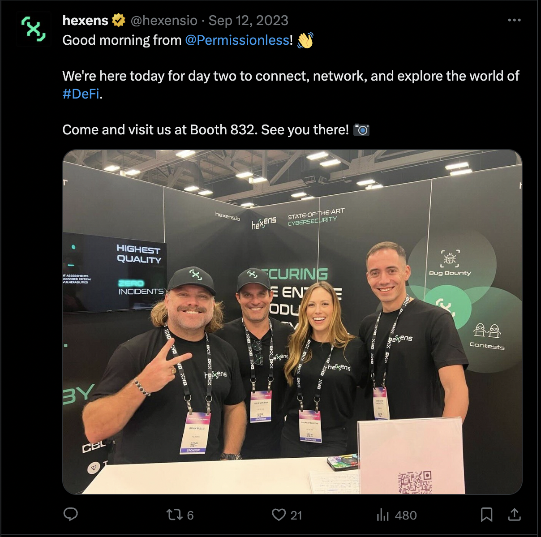Open the @hexensio handle
Image resolution: width=541 pixels, height=537 pixels.
(163, 20)
